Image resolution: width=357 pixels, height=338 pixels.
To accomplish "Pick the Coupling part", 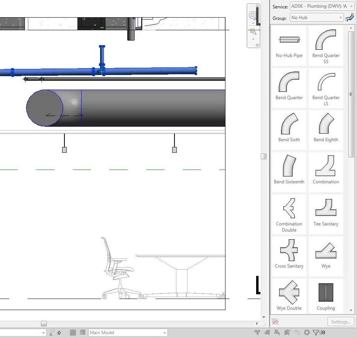I will (326, 298).
